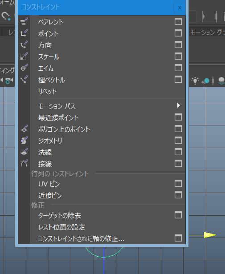Click the Parent constraint icon beside ペアレント
Image resolution: width=225 pixels, height=274 pixels.
coord(24,21)
